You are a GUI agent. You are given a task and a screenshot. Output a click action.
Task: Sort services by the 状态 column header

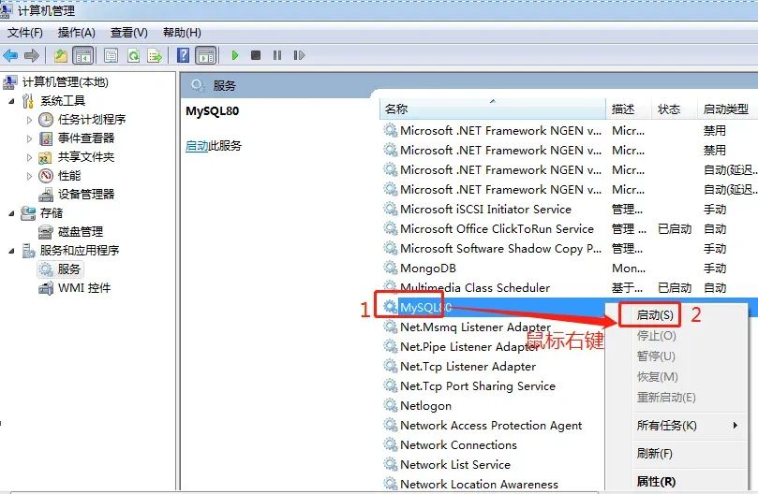click(675, 109)
